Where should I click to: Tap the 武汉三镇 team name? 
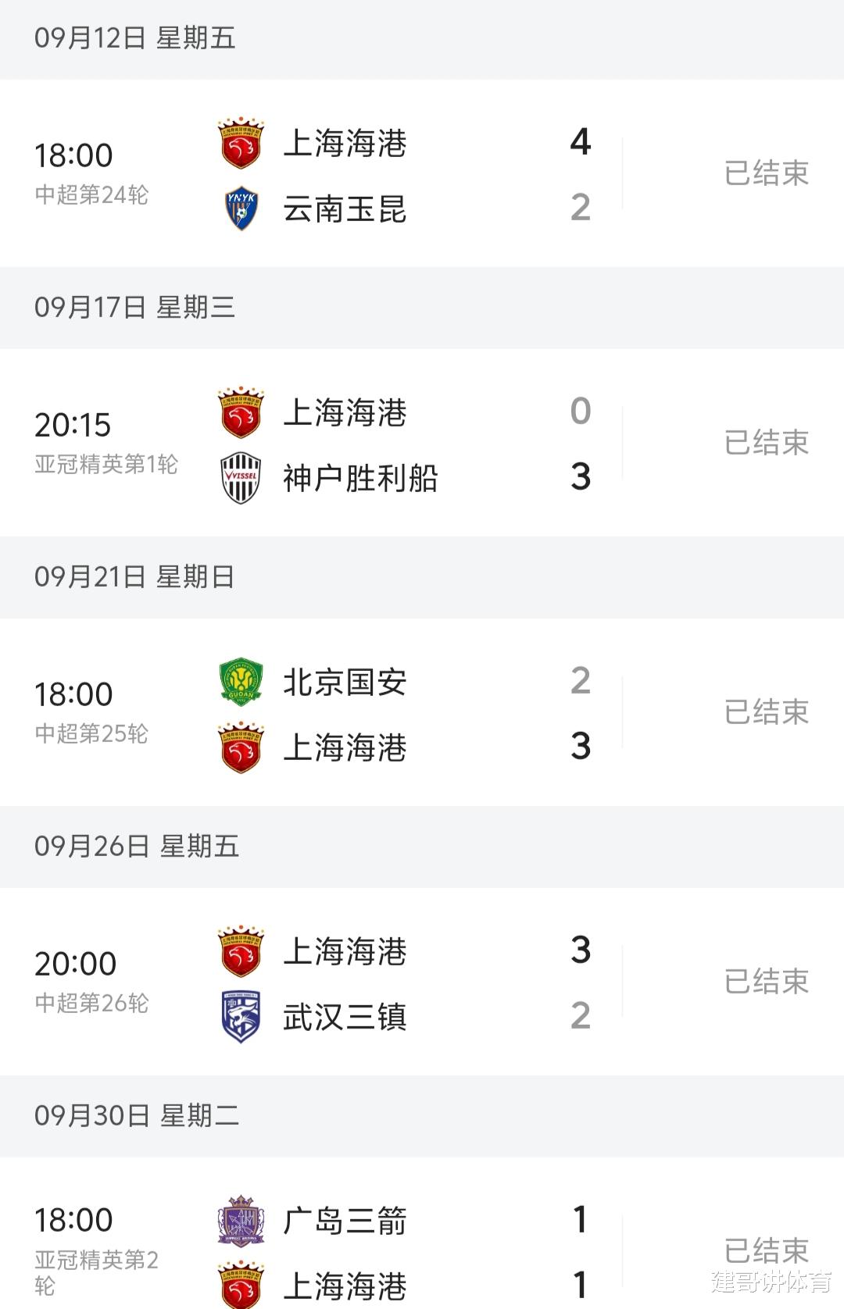click(x=345, y=1017)
